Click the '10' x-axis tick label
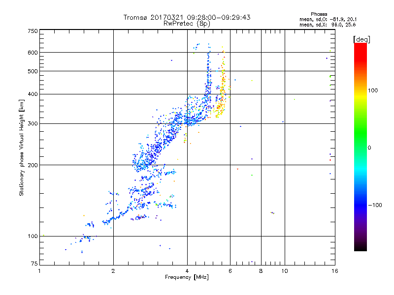This screenshot has height=295, width=394. 285,271
